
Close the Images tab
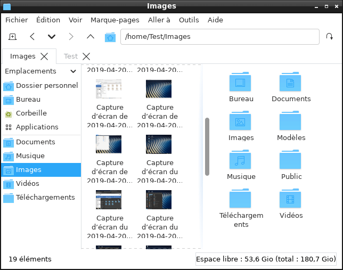[x=44, y=56]
